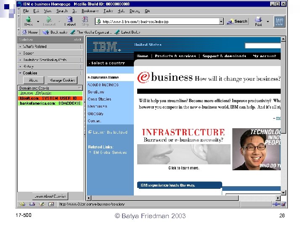Open the Search menu
303x227 pixels.
(62, 11)
